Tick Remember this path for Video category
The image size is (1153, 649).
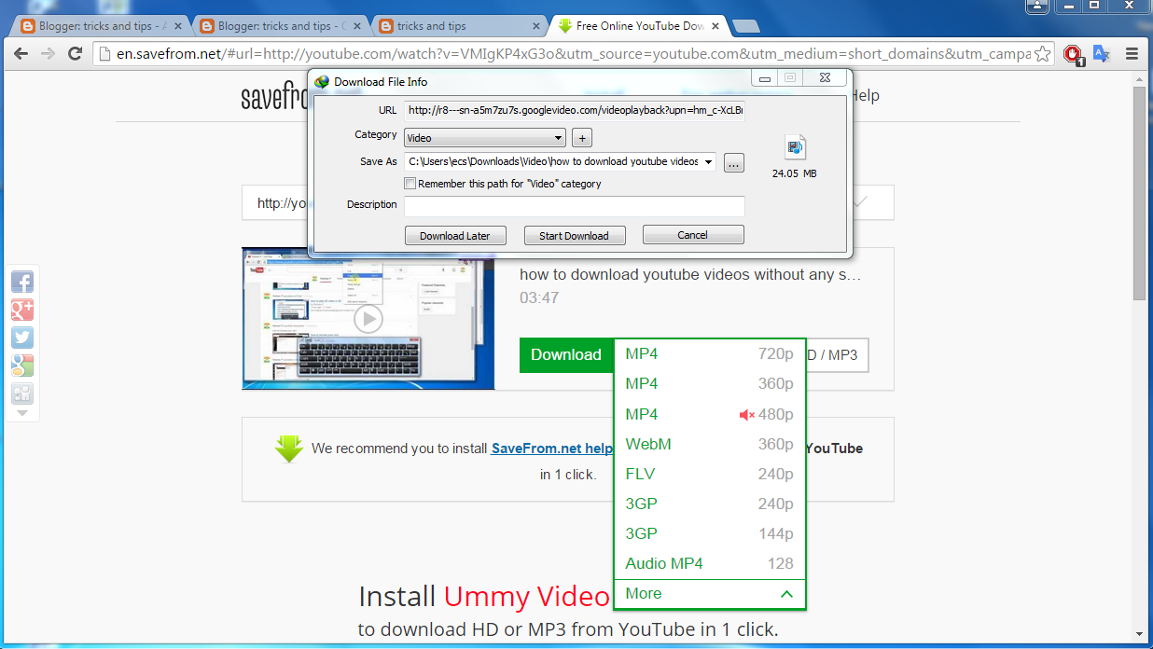click(x=410, y=184)
